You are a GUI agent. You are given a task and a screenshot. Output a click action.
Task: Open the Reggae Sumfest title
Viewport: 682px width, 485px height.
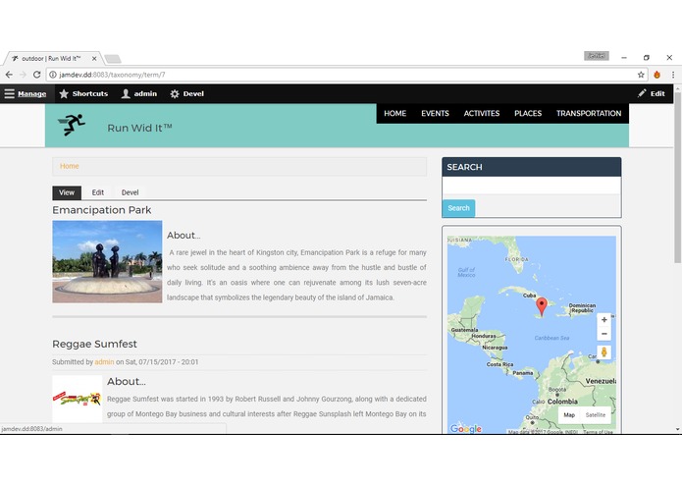pyautogui.click(x=94, y=344)
